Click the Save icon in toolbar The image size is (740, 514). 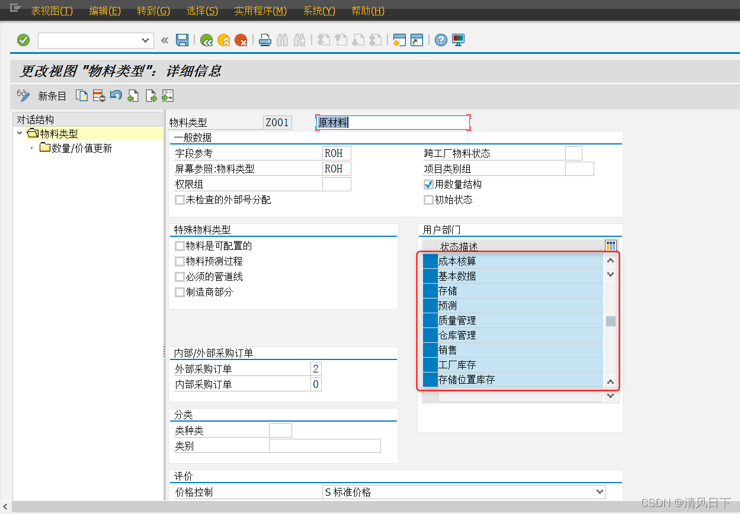[x=182, y=40]
